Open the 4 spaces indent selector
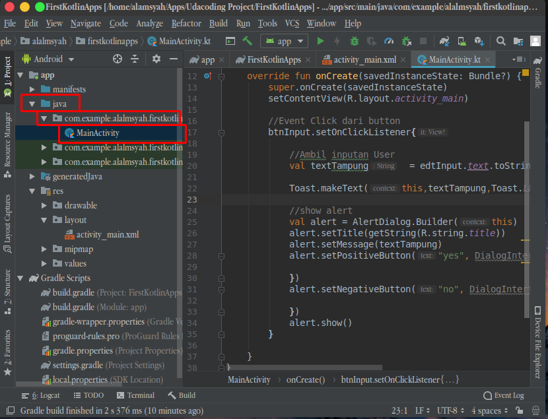The height and width of the screenshot is (419, 548). [489, 410]
